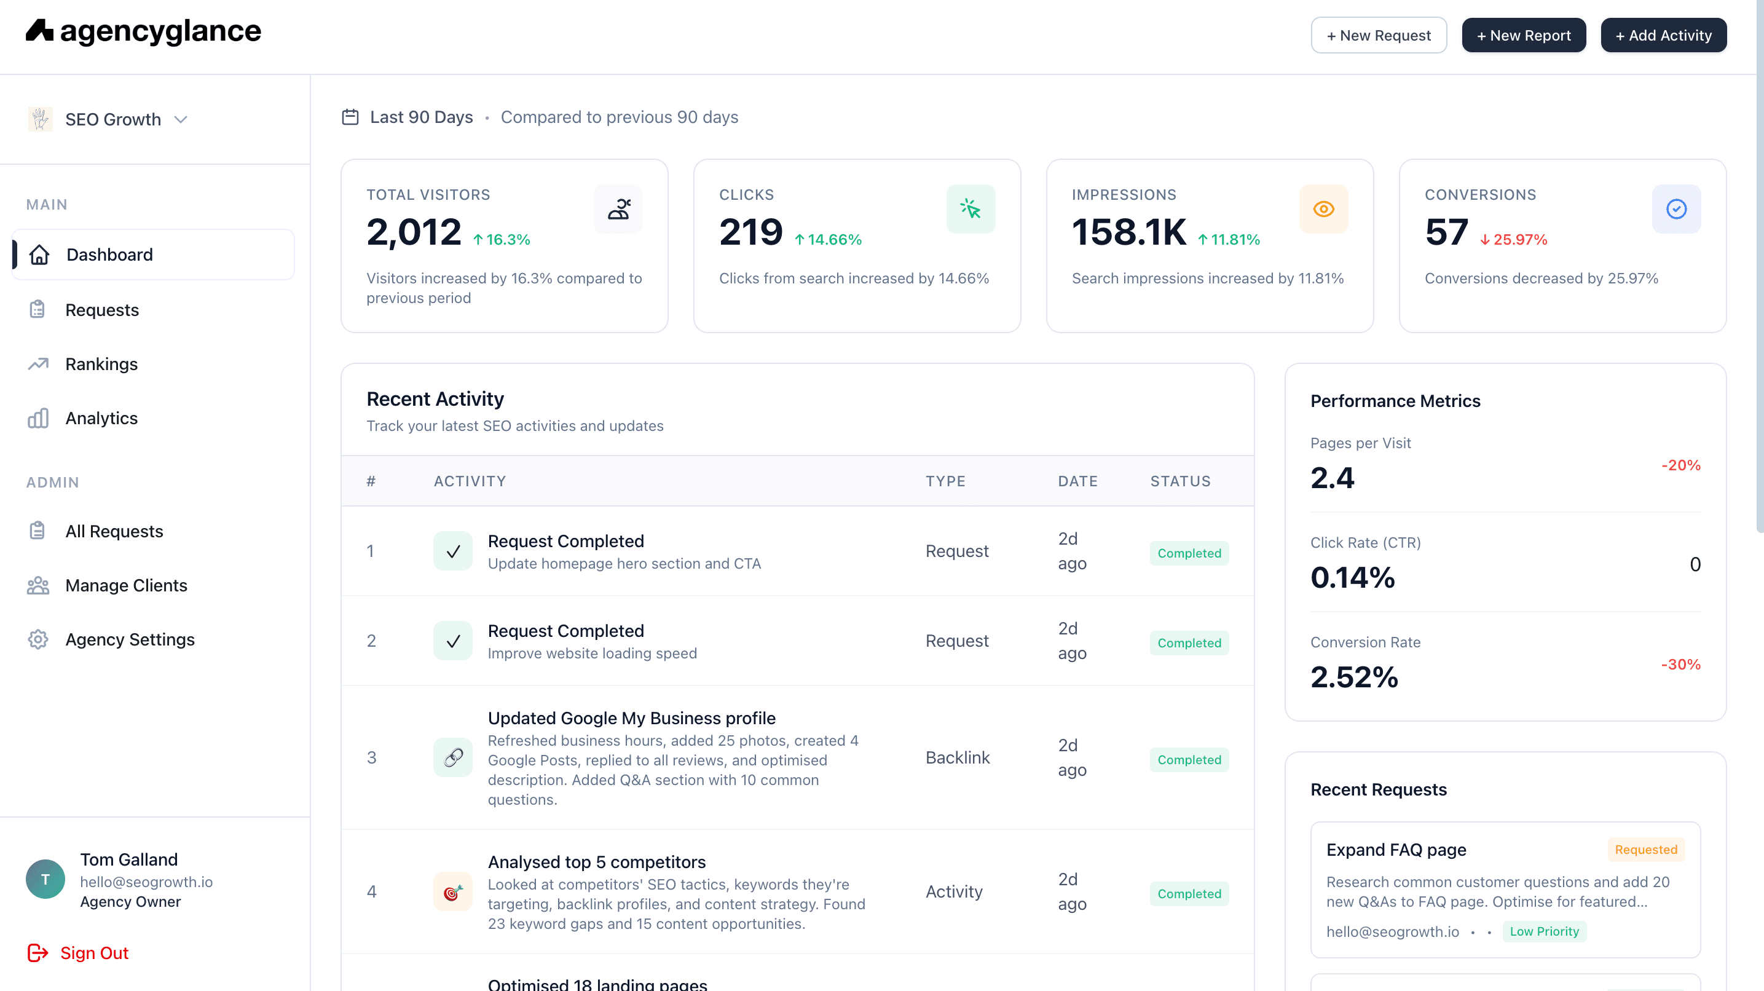This screenshot has width=1764, height=991.
Task: Click the hello@seogrowth.io email on the FAQ card
Action: 1392,932
